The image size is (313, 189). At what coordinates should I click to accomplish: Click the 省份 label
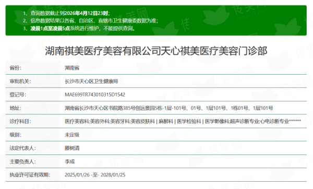click(15, 68)
